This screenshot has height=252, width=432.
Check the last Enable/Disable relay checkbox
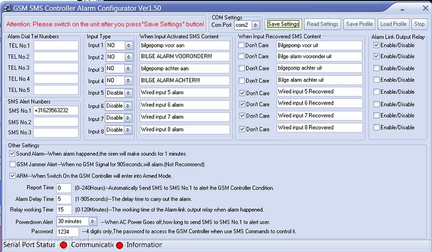pos(376,128)
